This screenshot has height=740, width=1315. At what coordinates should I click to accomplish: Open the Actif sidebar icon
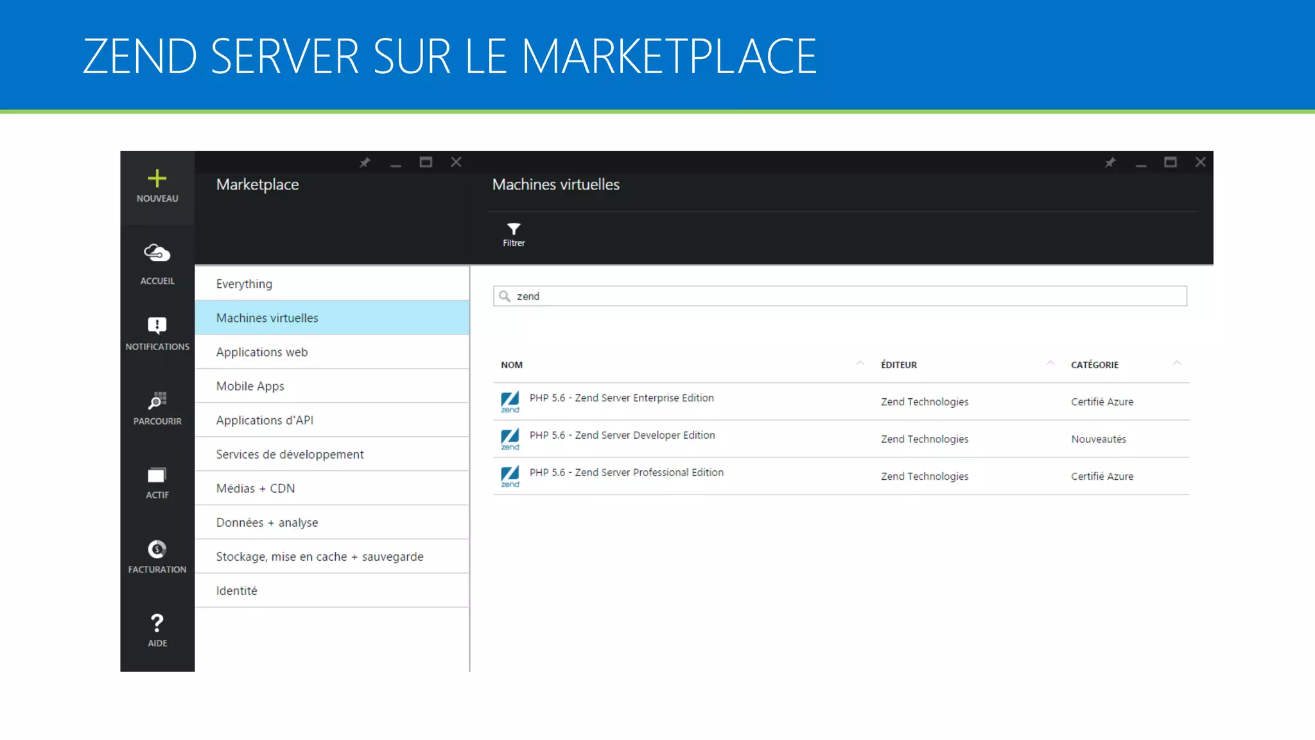[x=157, y=475]
